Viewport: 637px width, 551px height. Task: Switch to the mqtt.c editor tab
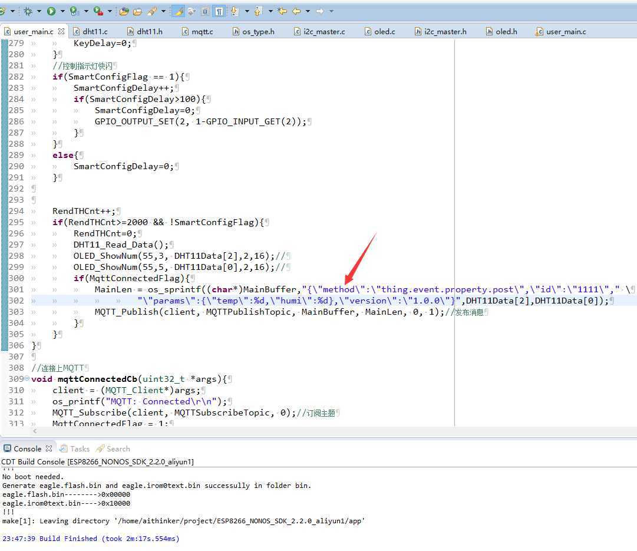(x=197, y=31)
